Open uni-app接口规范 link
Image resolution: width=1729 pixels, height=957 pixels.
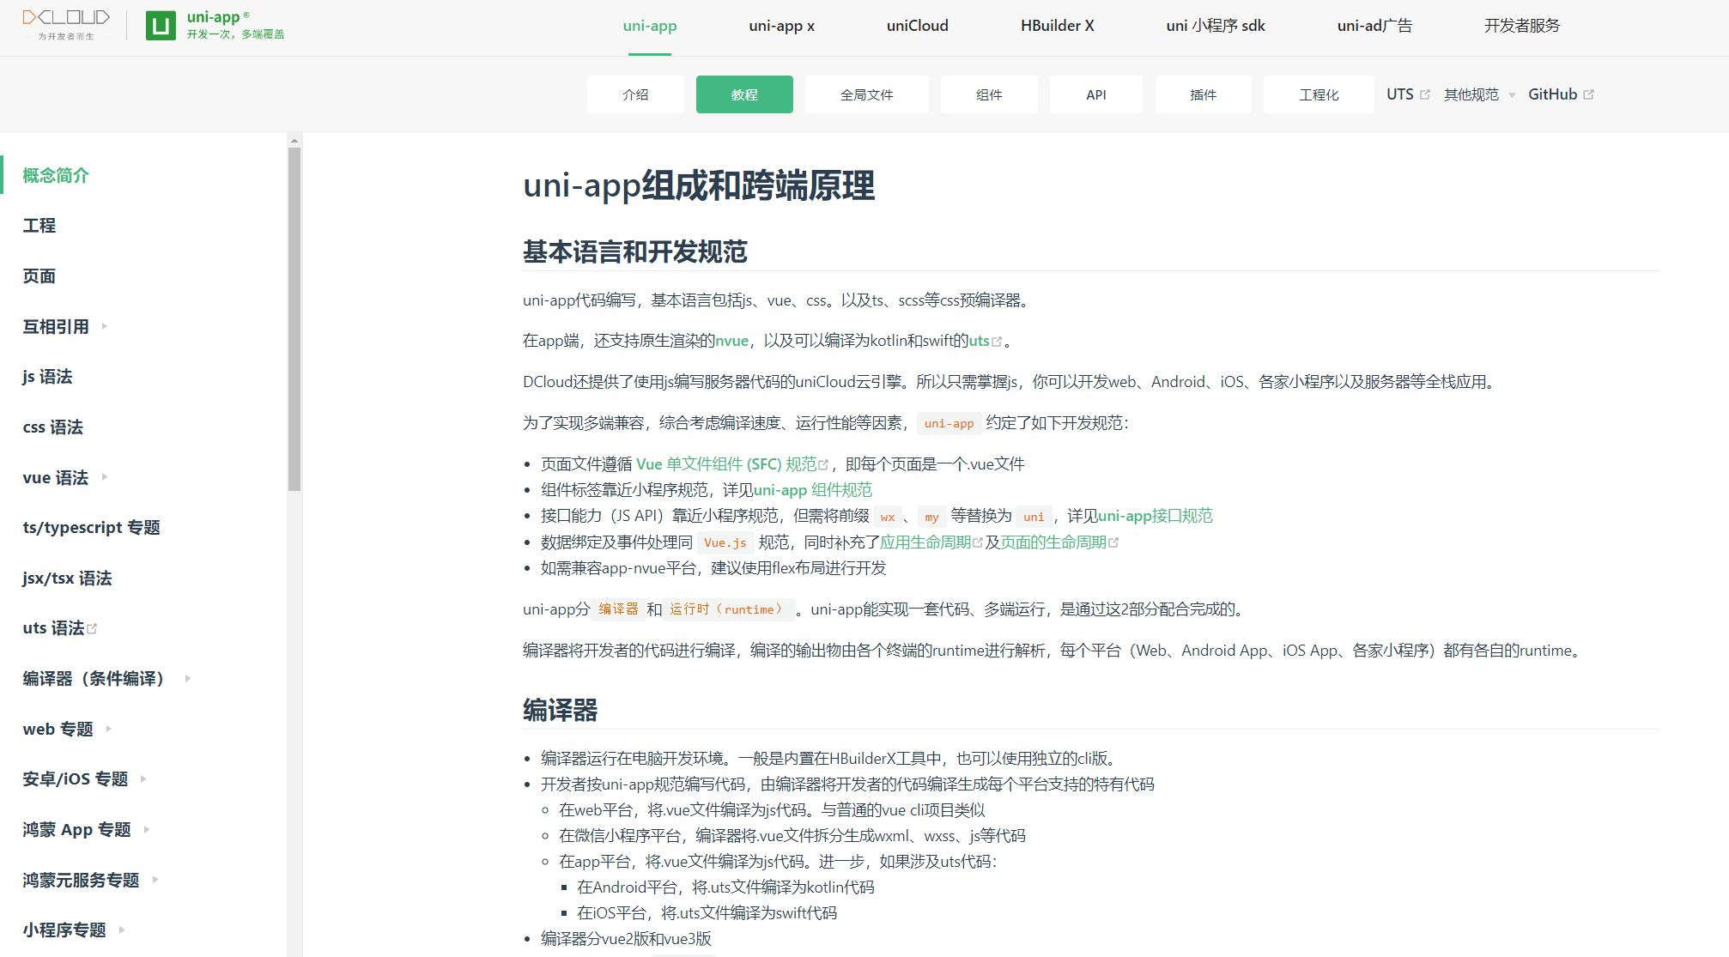[1156, 516]
